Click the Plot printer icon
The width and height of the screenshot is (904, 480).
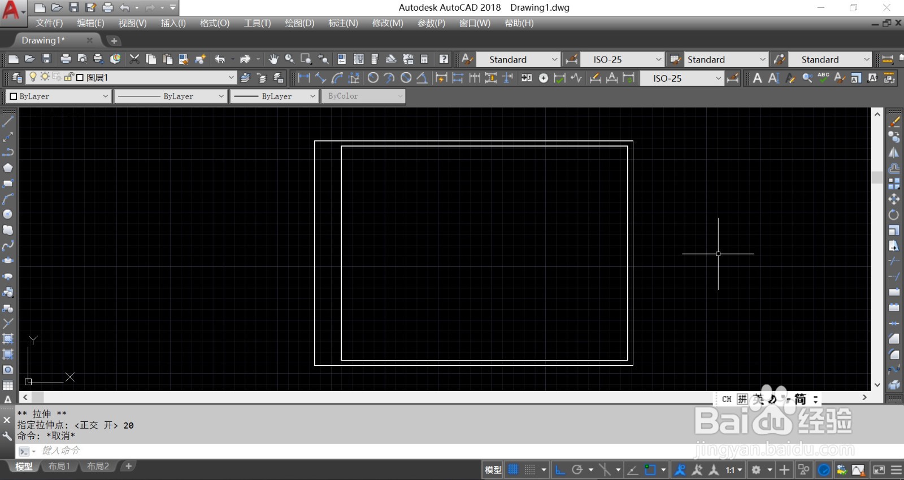(66, 59)
